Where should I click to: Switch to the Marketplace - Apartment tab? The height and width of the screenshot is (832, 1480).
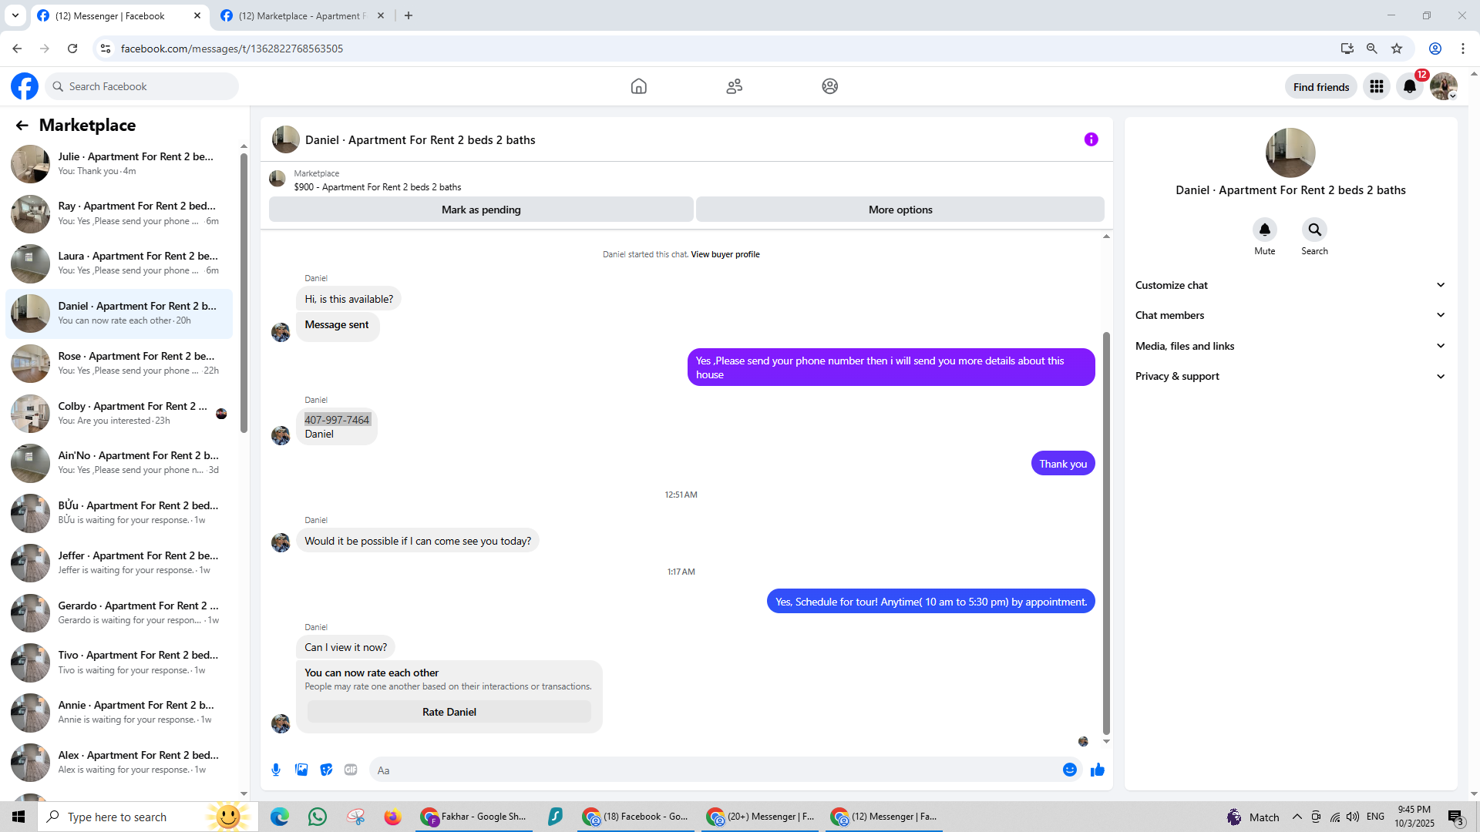tap(302, 15)
